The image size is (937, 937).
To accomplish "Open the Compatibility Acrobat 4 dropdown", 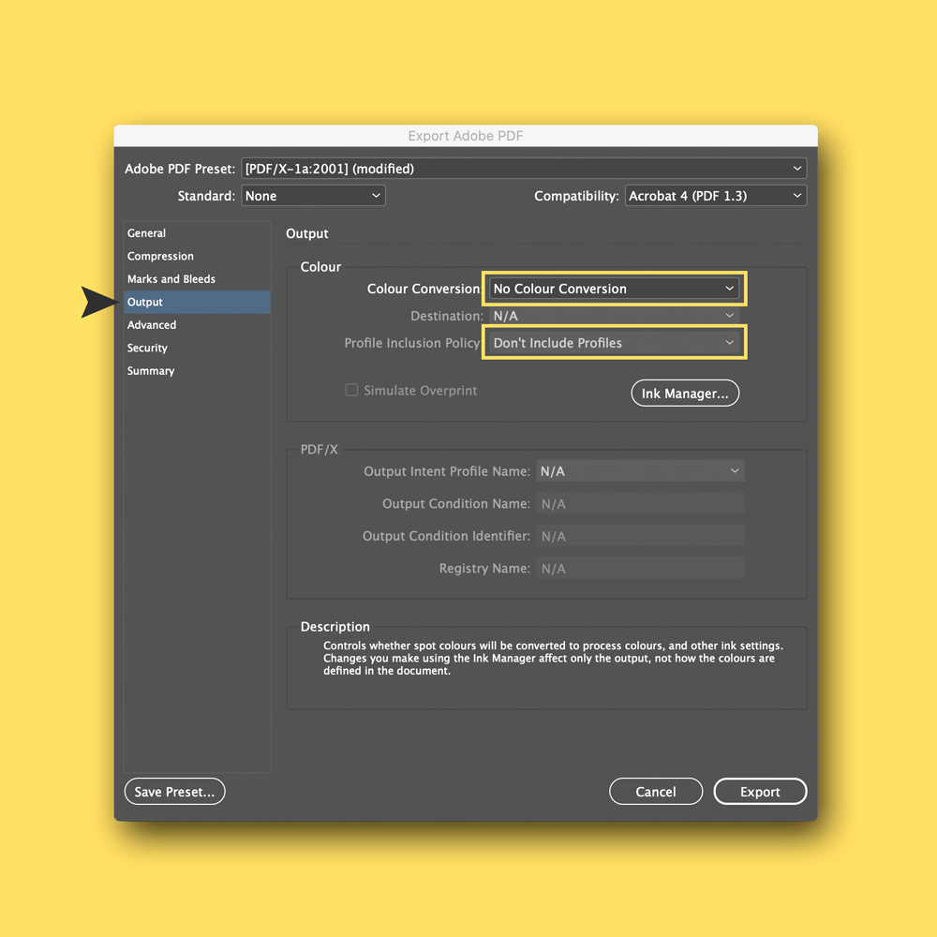I will coord(715,196).
